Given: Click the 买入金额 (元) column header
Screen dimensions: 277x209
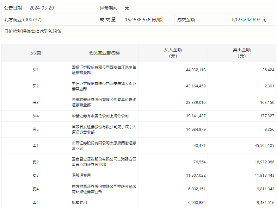Looking at the screenshot, I should point(173,53).
